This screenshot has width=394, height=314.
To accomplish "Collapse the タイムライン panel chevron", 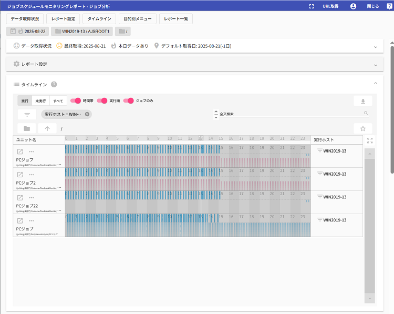I will pyautogui.click(x=376, y=83).
